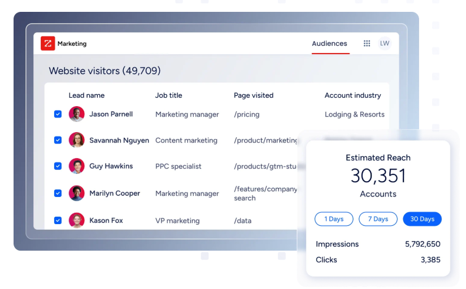Click the /pricing page visited cell
The height and width of the screenshot is (289, 466).
coord(247,115)
